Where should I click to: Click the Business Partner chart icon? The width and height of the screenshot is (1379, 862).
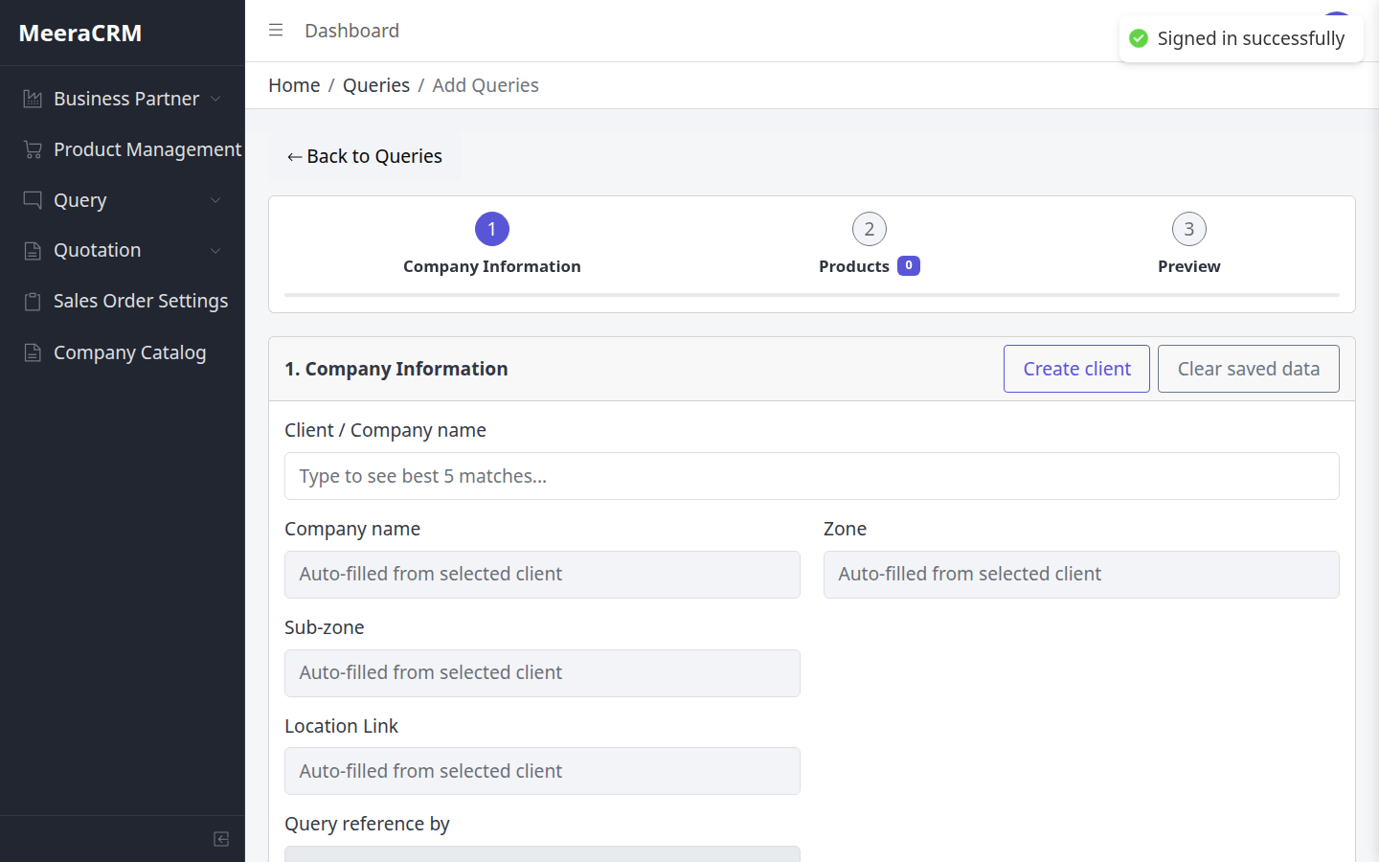33,99
